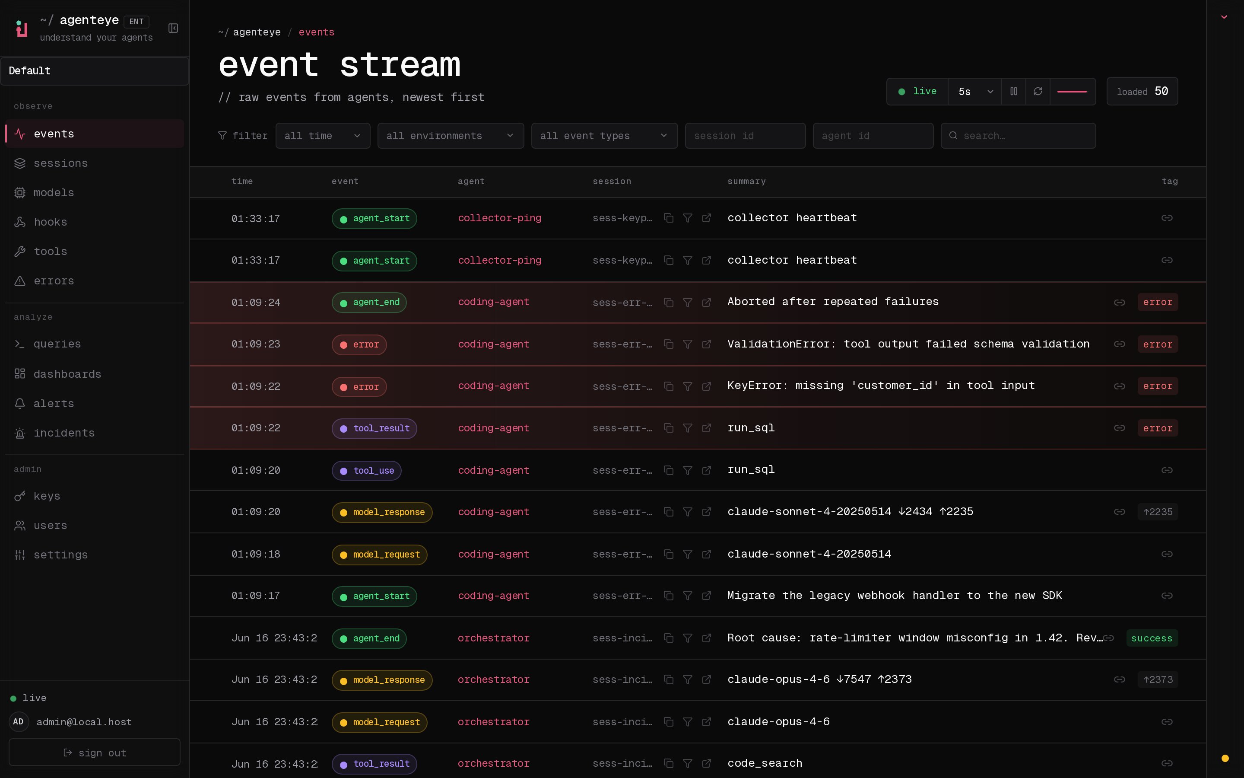1244x778 pixels.
Task: Filter by session in Root cause row
Action: tap(687, 638)
